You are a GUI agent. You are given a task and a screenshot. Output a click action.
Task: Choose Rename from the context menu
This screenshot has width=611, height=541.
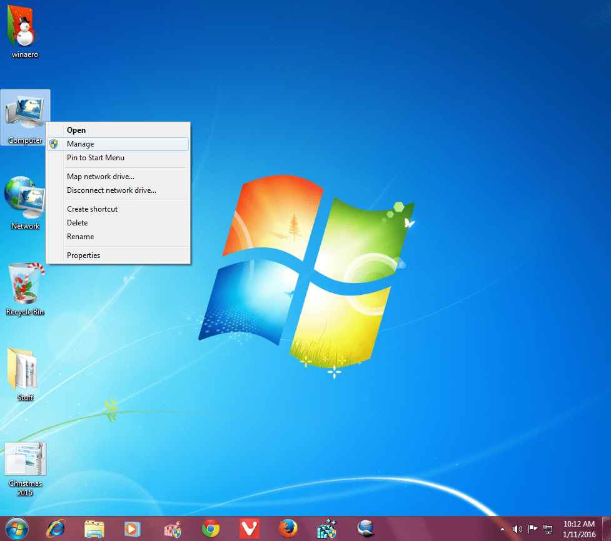point(80,236)
